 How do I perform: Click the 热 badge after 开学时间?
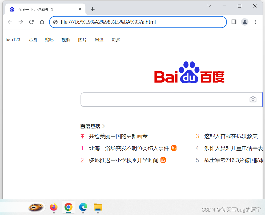pyautogui.click(x=163, y=160)
